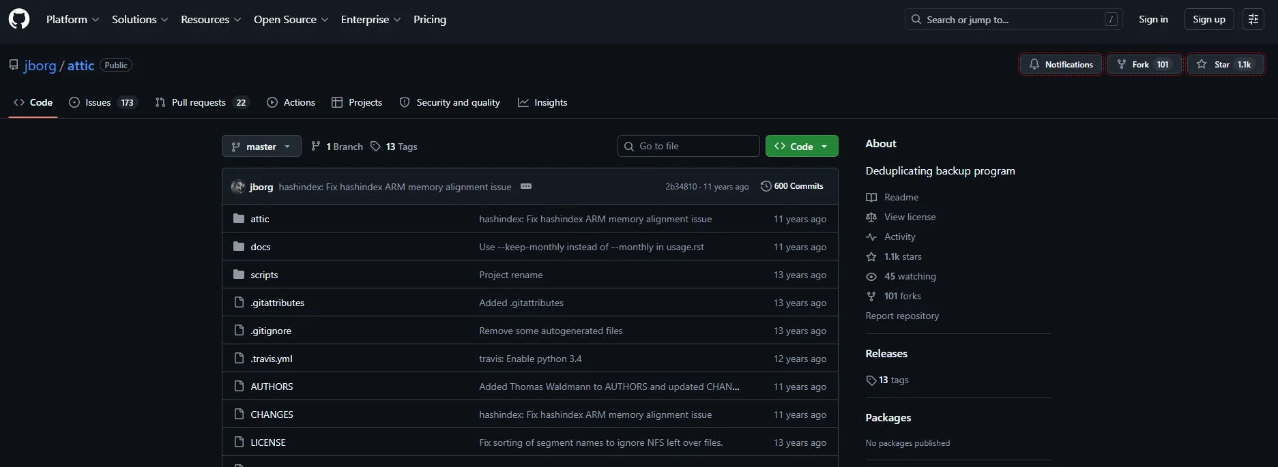The height and width of the screenshot is (467, 1278).
Task: Click the bell icon for Notifications
Action: (1034, 64)
